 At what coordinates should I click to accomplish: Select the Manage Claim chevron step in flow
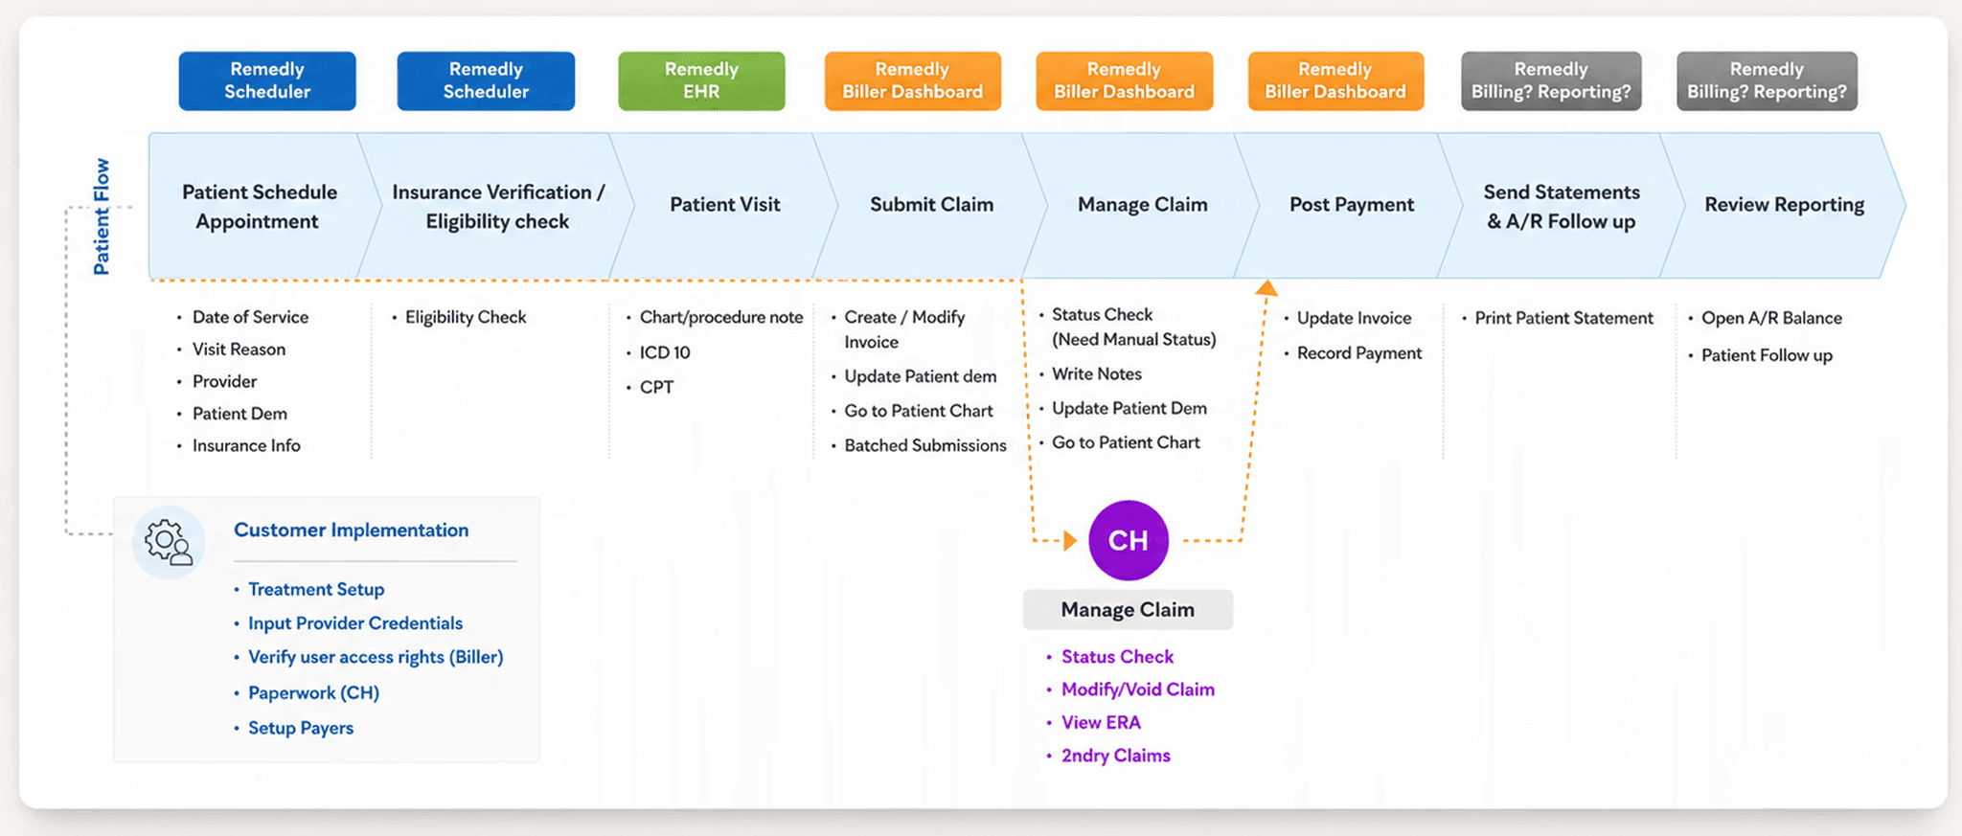point(1142,205)
